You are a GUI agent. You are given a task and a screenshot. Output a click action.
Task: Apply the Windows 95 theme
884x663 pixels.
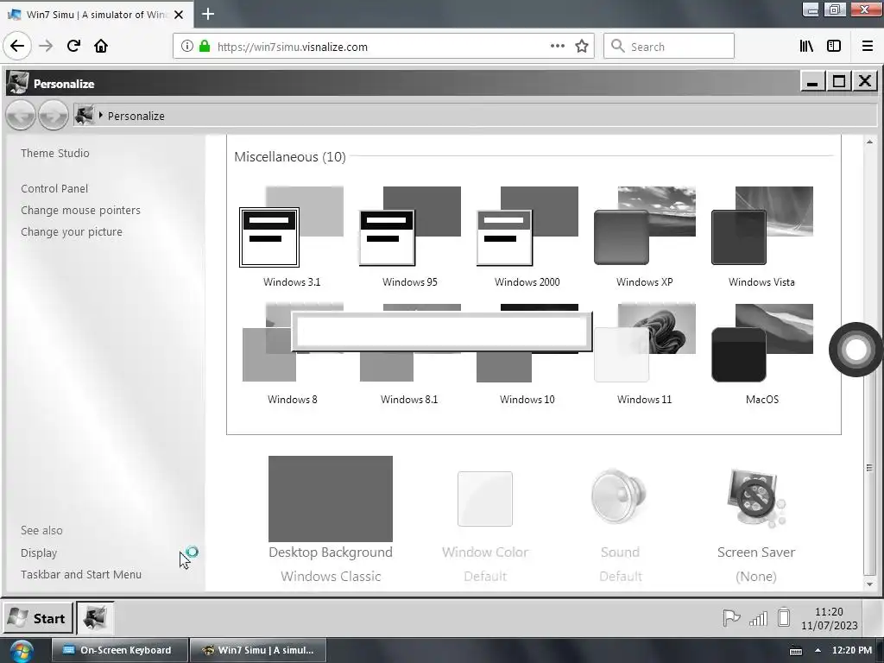410,227
